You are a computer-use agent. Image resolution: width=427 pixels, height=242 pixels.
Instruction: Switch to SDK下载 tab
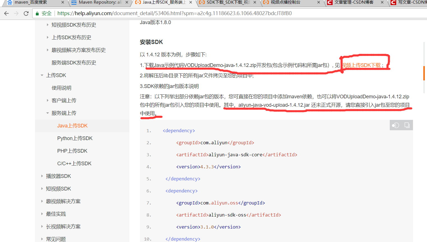[228, 2]
